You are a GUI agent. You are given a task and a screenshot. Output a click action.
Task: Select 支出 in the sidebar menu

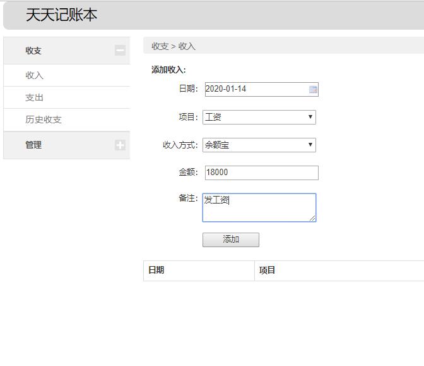click(67, 97)
